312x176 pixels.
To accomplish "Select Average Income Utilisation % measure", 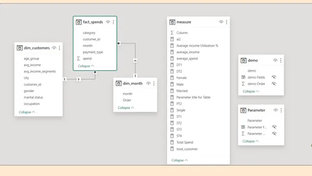I will tap(197, 46).
